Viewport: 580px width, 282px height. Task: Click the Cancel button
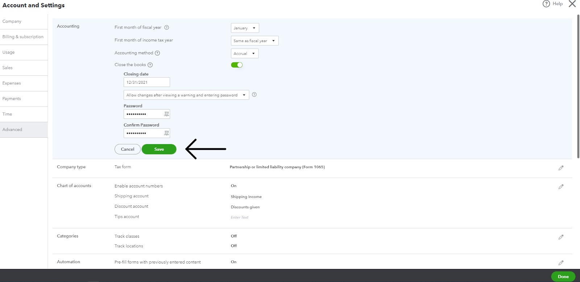tap(128, 149)
